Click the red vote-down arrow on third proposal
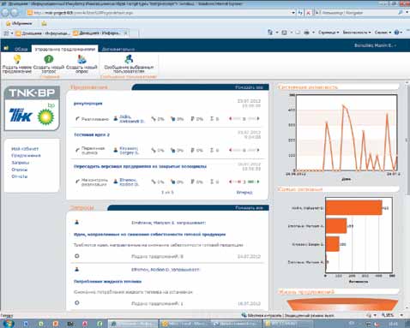 230,182
